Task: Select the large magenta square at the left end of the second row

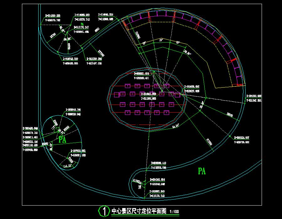Action: click(x=117, y=94)
